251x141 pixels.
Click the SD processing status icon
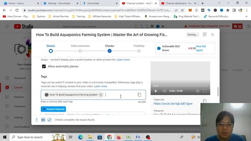pos(43,120)
